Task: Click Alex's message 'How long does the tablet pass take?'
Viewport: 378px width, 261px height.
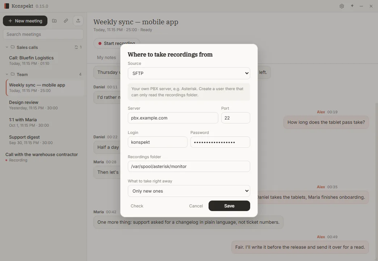Action: tap(326, 122)
